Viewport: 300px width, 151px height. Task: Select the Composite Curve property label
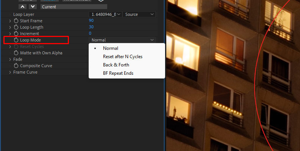(x=36, y=66)
